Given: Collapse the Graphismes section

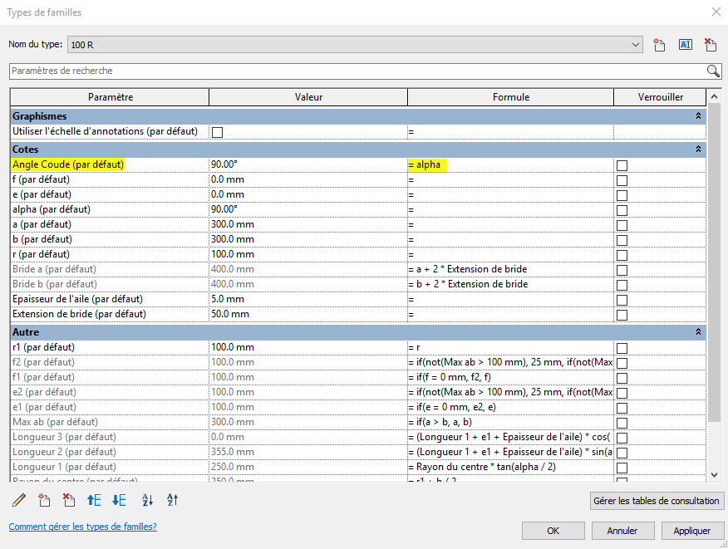Looking at the screenshot, I should [x=698, y=116].
